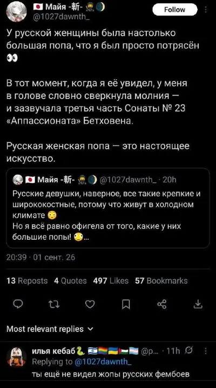Open the share icon under the post
The height and width of the screenshot is (388, 216).
161,304
